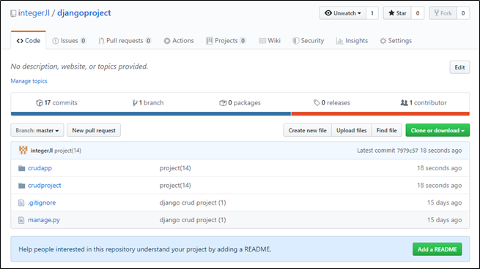Viewport: 480px width, 269px height.
Task: Click New pull request button
Action: coord(94,130)
